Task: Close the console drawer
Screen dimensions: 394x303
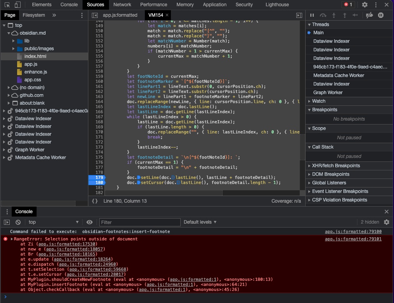Action: point(387,212)
